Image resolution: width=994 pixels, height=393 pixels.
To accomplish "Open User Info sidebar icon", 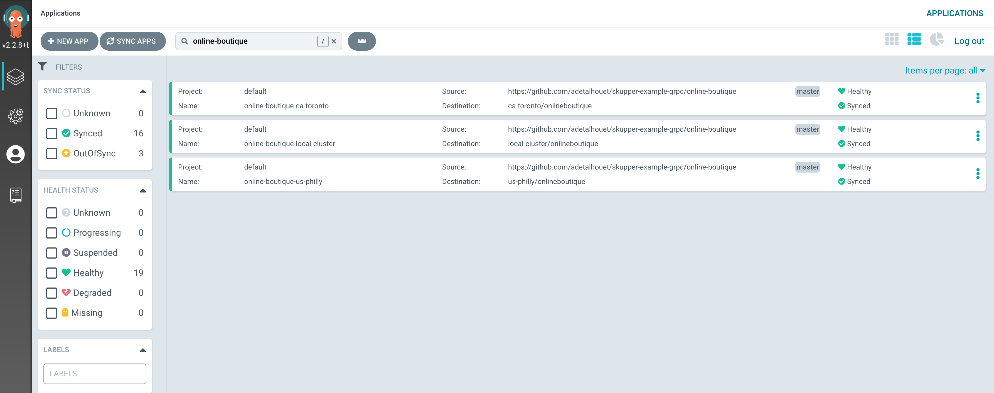I will tap(15, 154).
